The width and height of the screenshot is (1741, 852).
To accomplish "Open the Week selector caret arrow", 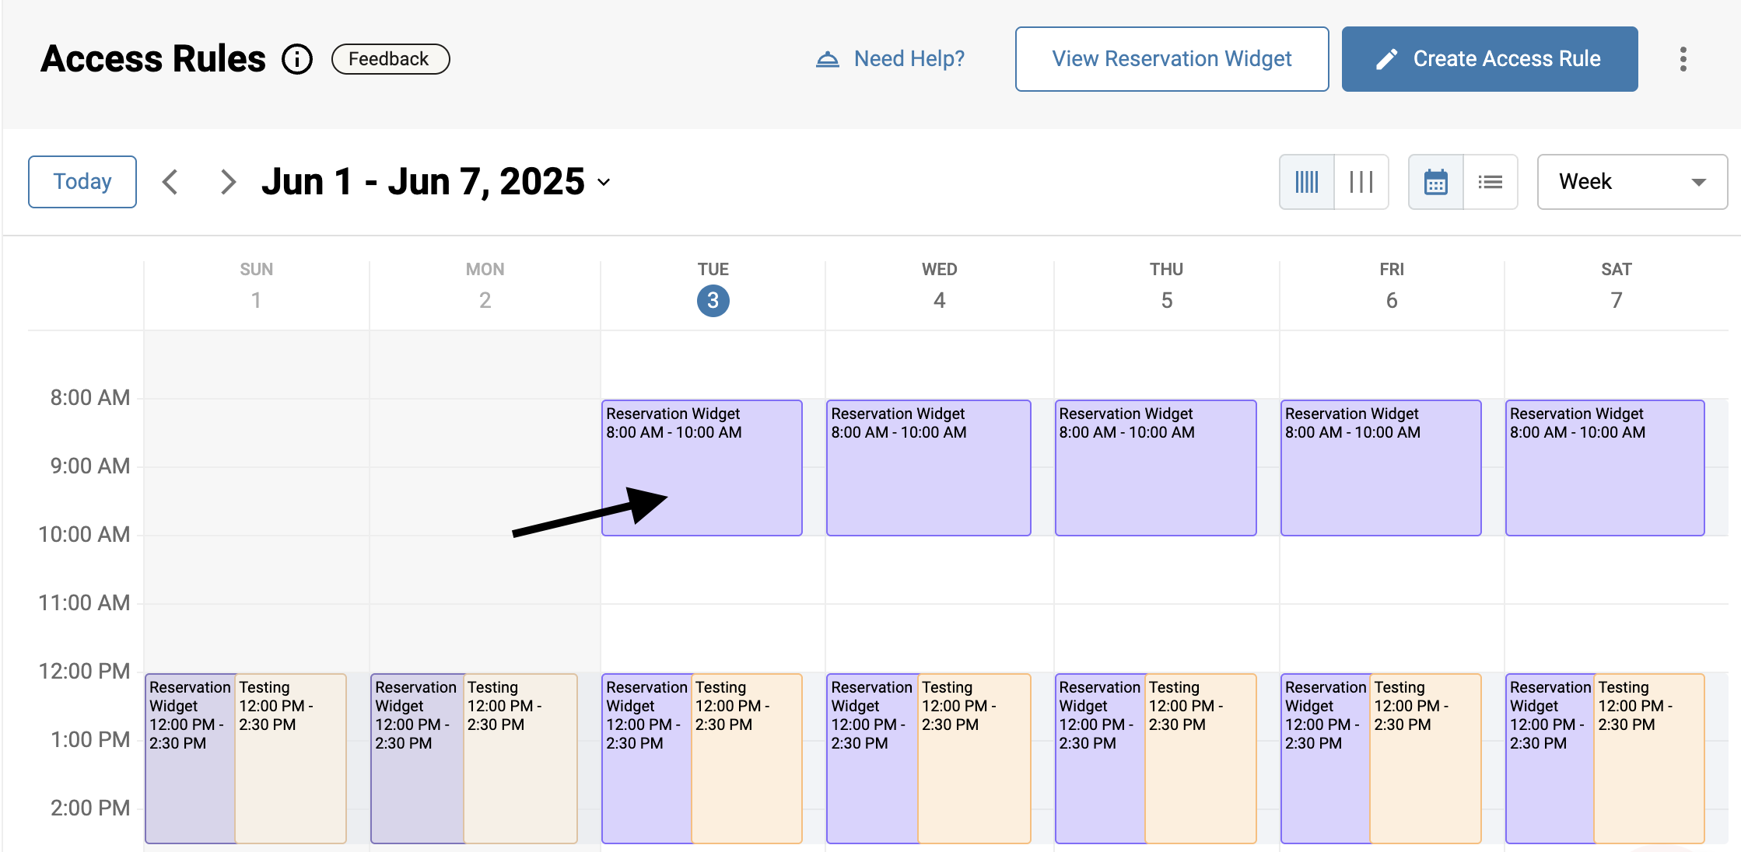I will pos(1699,183).
